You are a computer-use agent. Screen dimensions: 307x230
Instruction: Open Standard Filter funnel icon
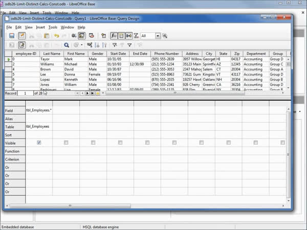(129, 45)
